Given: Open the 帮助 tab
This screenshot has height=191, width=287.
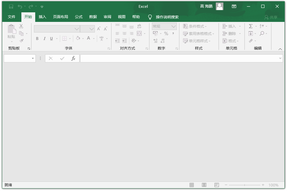Looking at the screenshot, I should point(136,17).
